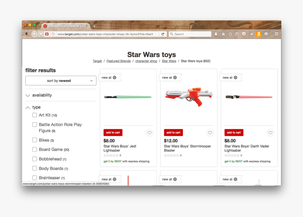
Task: Check the Bobblehead filter
Action: pos(35,159)
